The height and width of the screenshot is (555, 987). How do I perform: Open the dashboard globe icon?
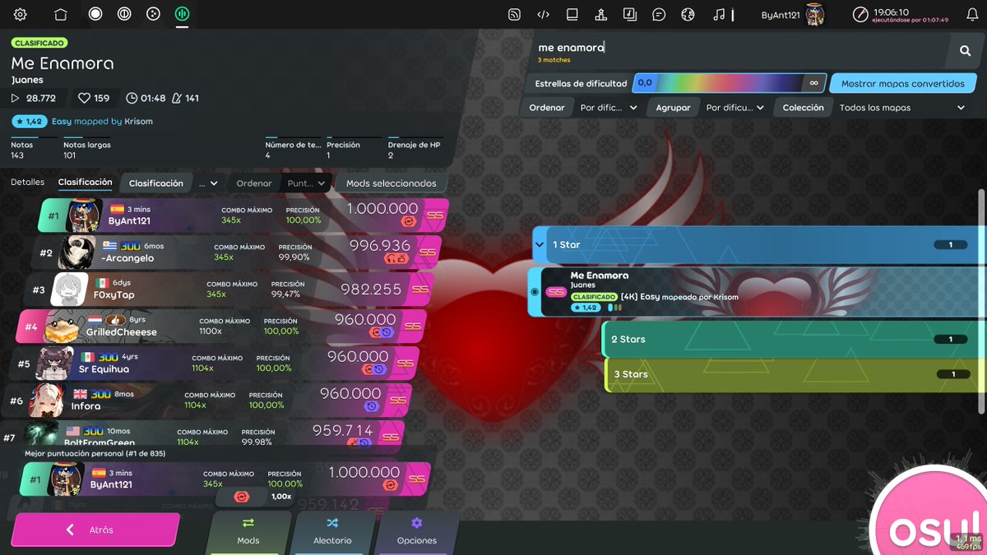pyautogui.click(x=688, y=14)
